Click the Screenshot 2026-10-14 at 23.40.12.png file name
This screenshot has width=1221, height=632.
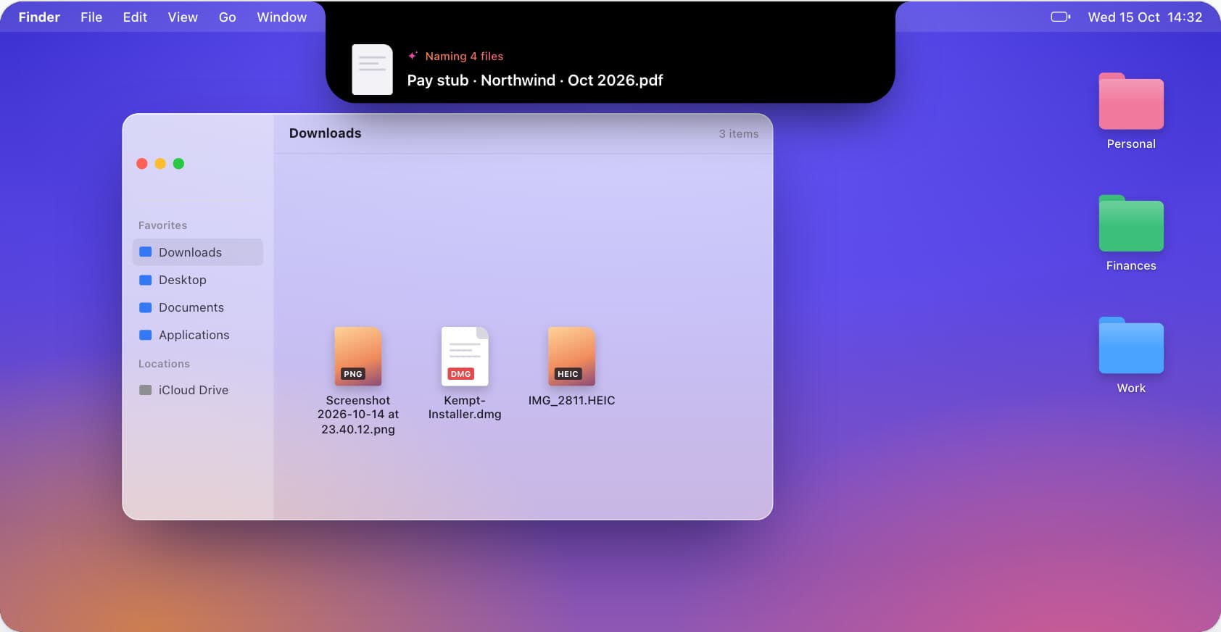(358, 415)
